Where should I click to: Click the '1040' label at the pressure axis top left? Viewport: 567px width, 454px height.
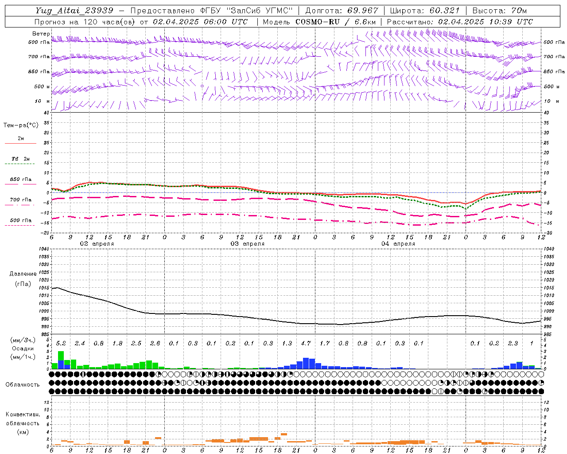tap(44, 249)
